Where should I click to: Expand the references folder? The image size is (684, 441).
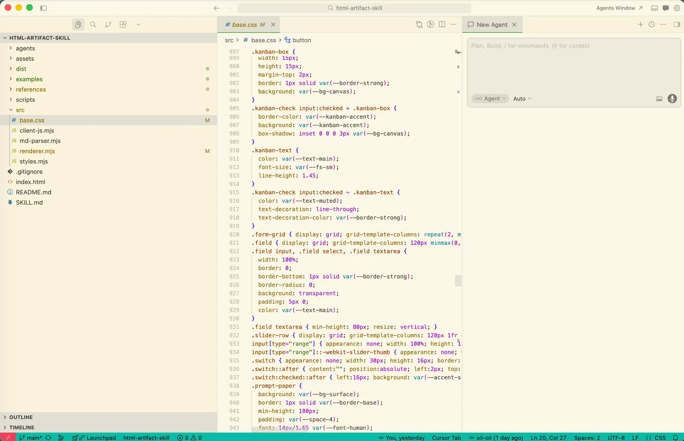(109, 89)
